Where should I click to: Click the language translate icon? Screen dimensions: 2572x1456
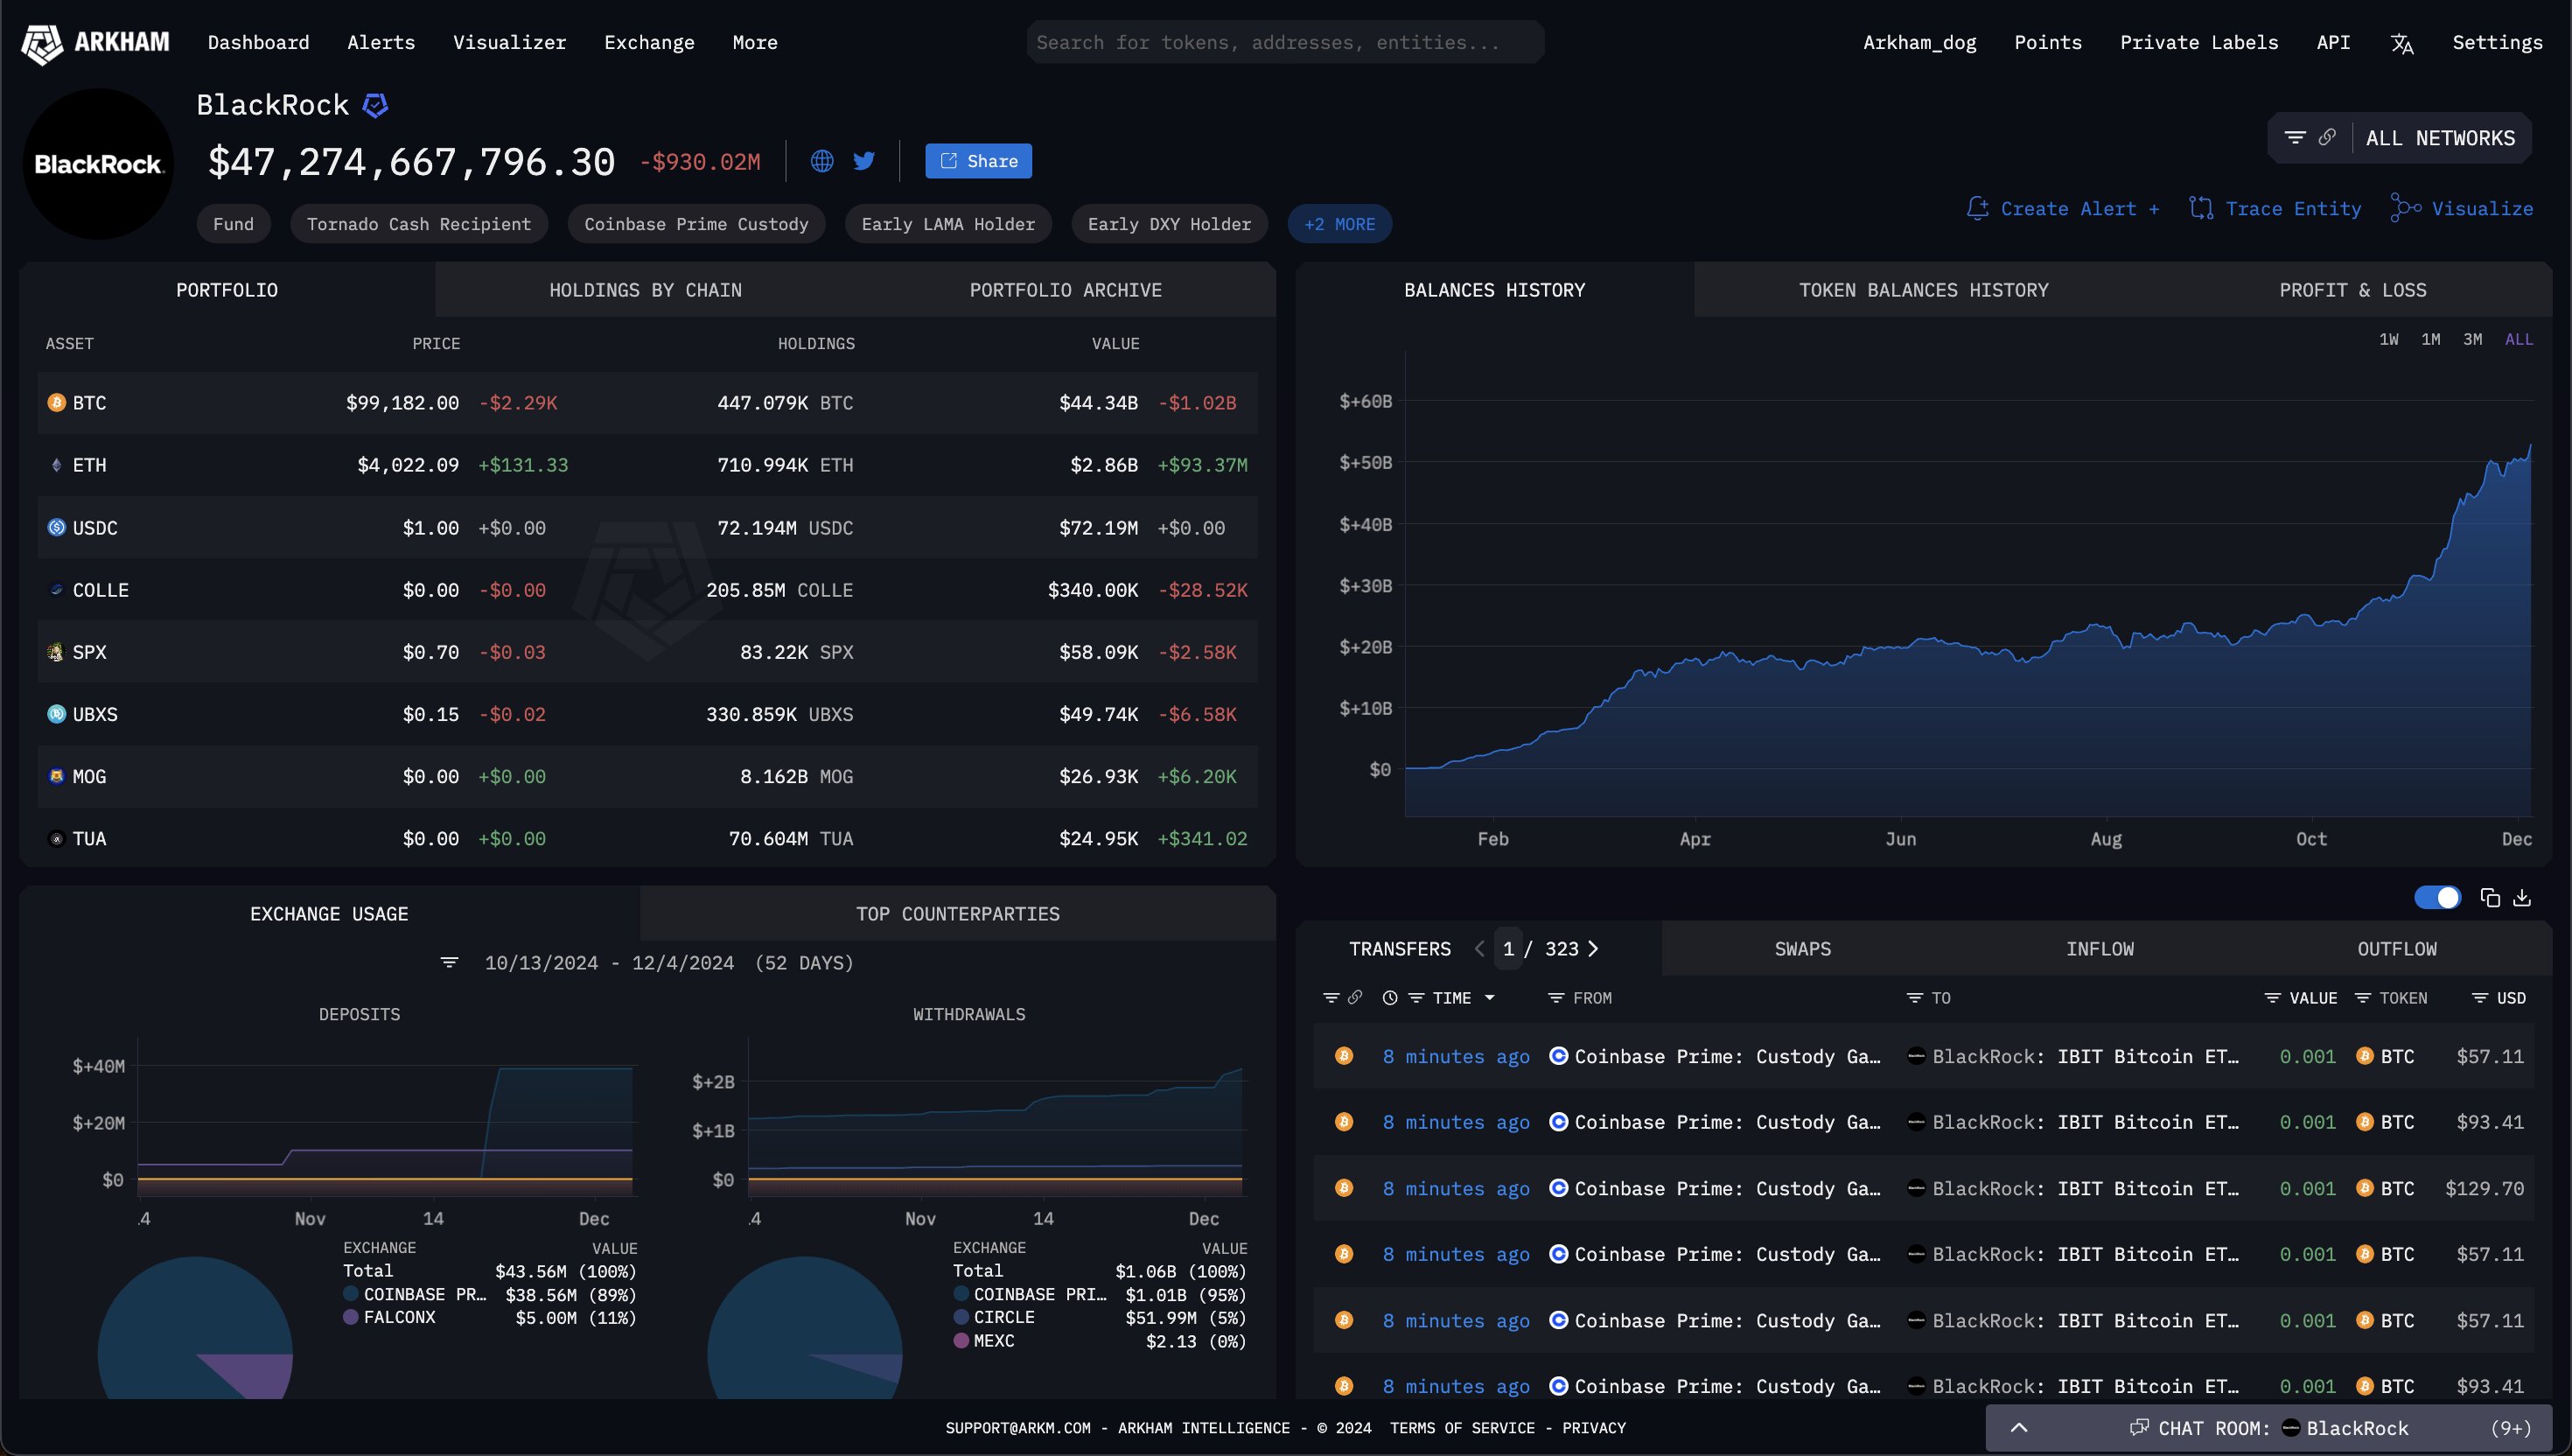(2402, 43)
